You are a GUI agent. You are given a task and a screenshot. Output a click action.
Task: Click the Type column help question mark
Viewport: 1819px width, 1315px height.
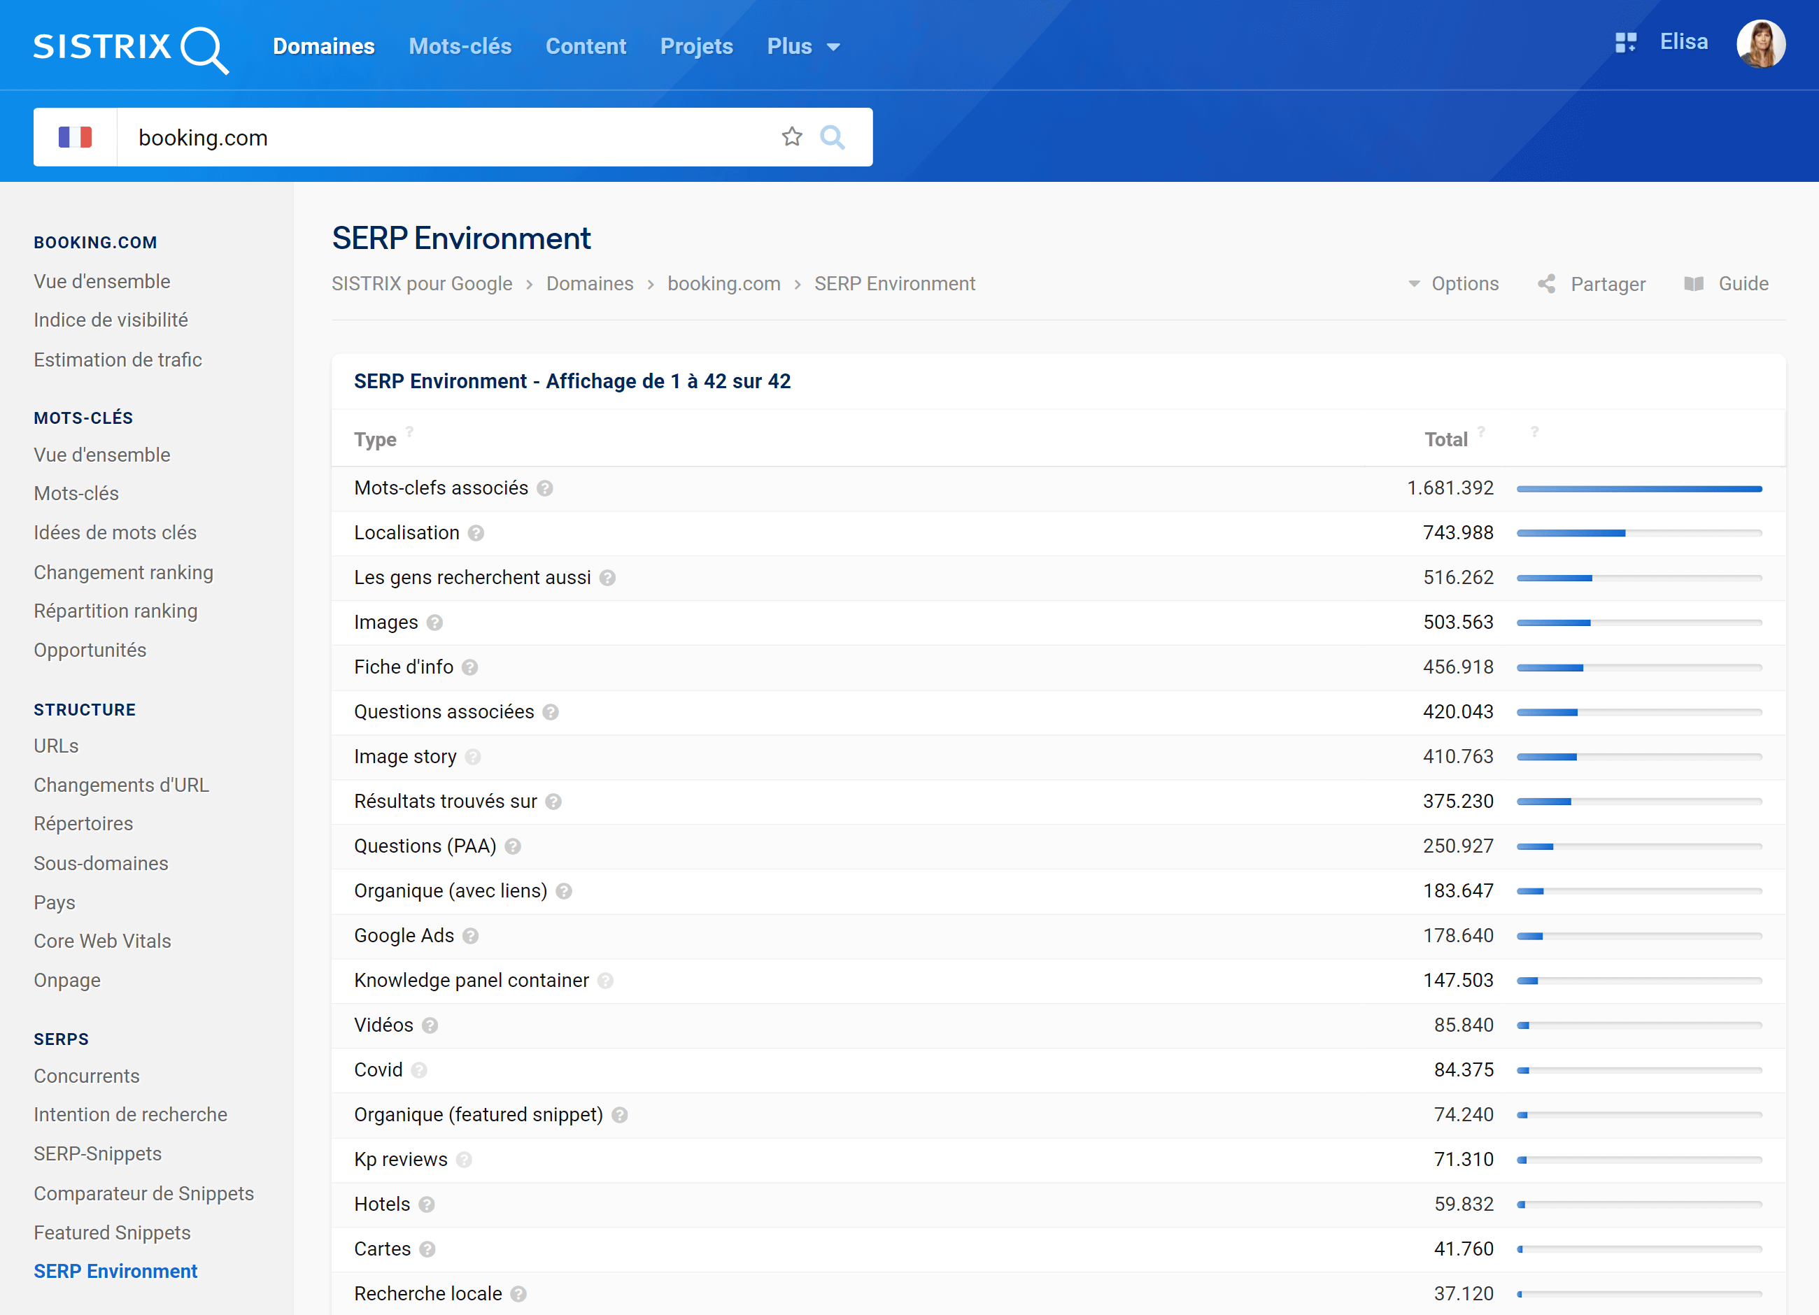410,432
